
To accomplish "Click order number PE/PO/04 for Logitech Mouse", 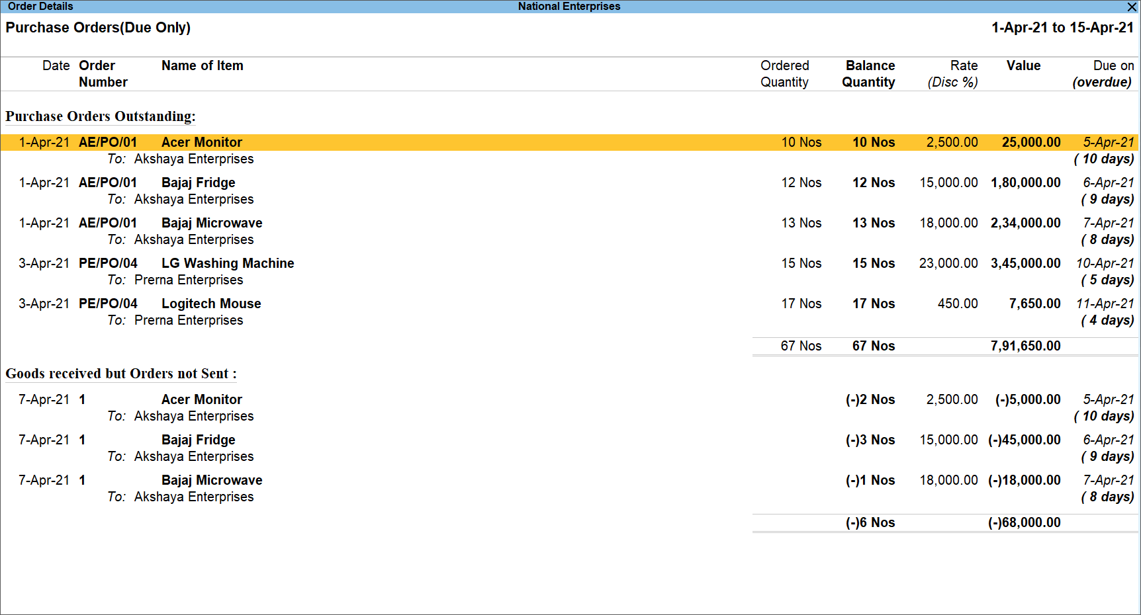I will tap(108, 304).
